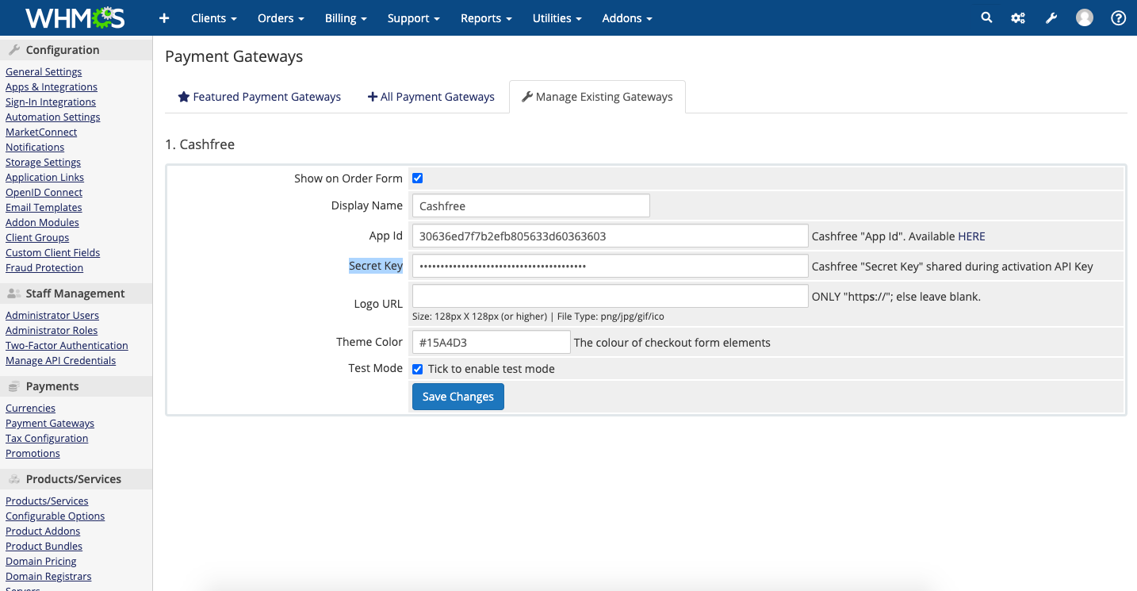Go to MarketConnect in sidebar
This screenshot has height=591, width=1137.
click(41, 132)
